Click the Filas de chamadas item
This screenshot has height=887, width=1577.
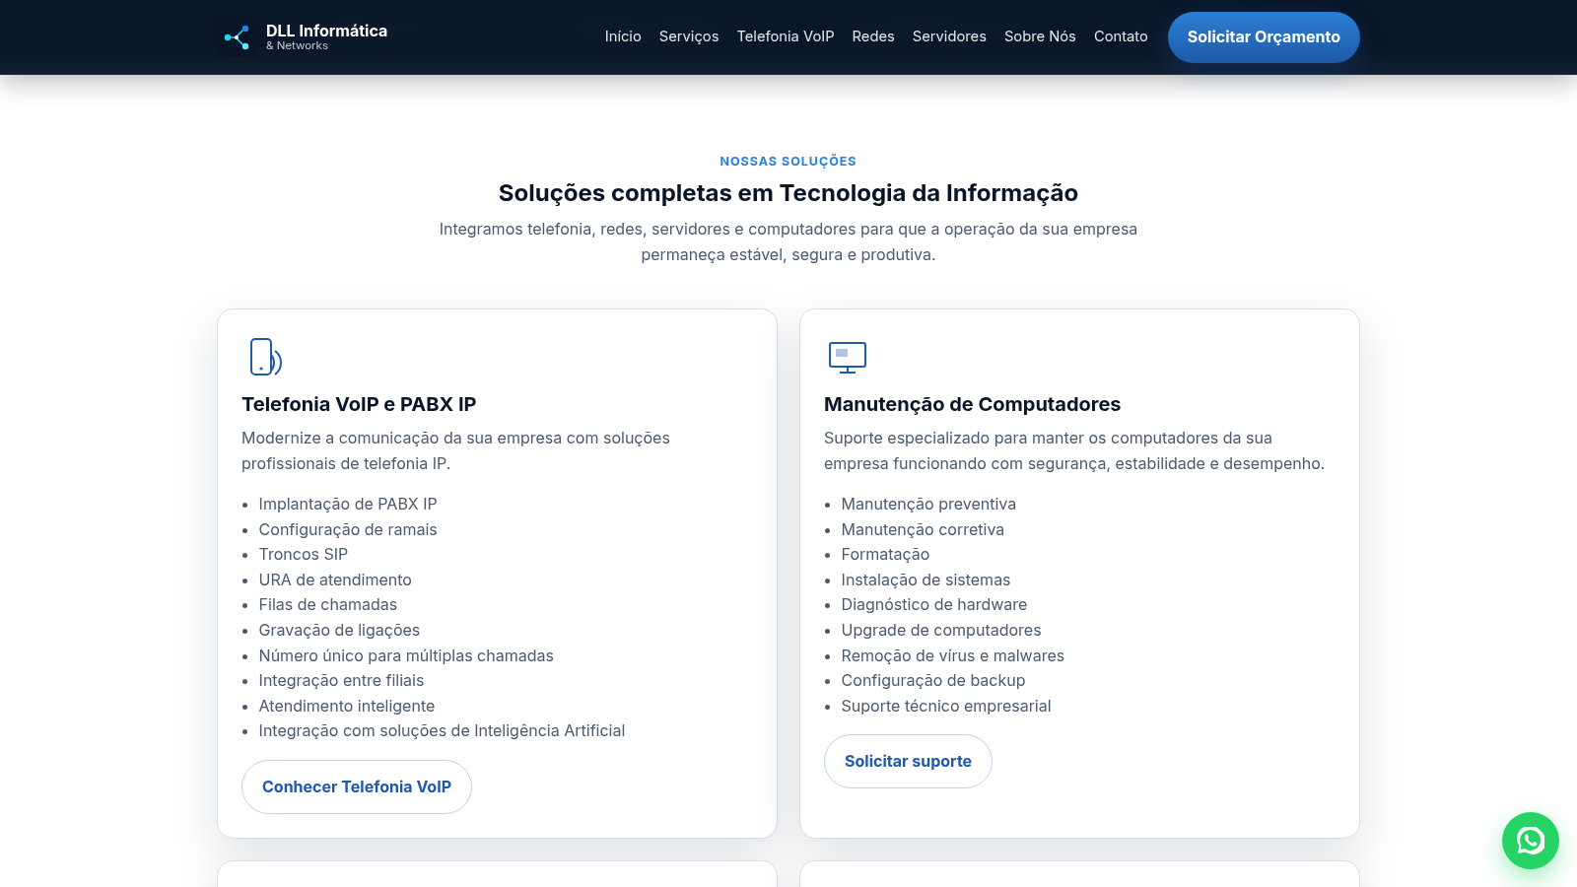(x=328, y=604)
